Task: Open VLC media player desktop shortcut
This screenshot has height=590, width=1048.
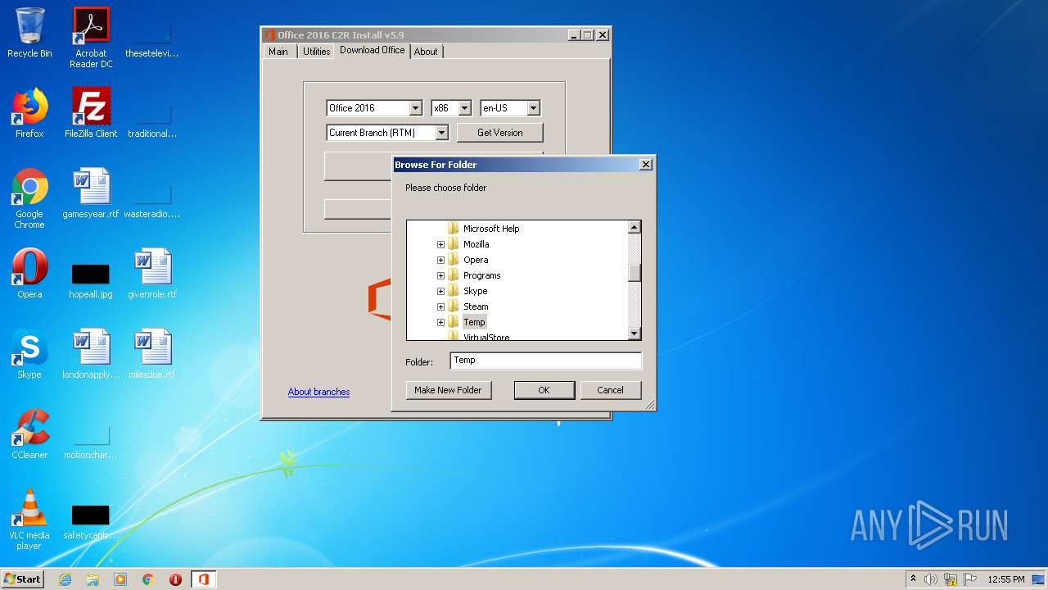Action: (29, 520)
